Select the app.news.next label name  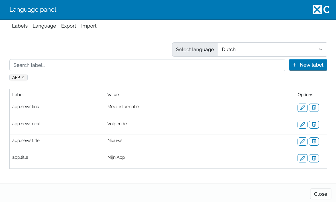click(x=26, y=124)
